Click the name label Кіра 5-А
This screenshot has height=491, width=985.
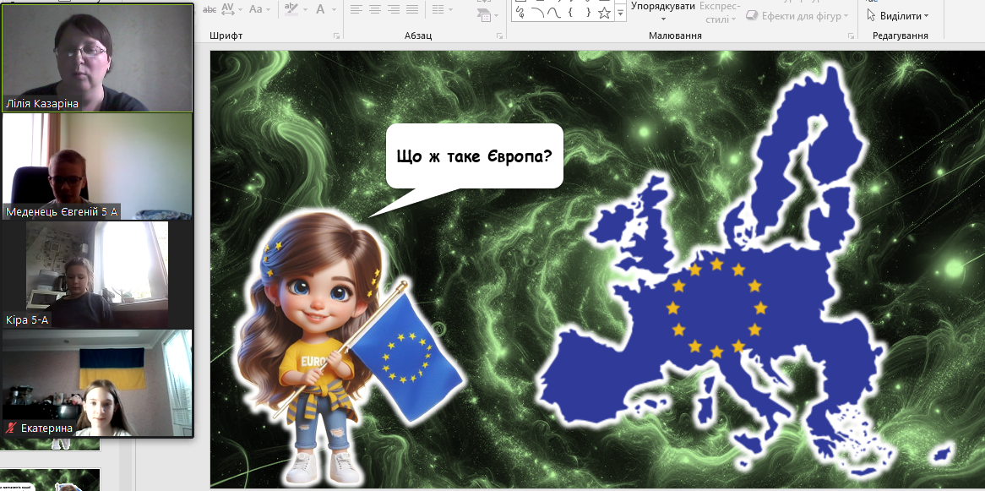click(x=27, y=320)
